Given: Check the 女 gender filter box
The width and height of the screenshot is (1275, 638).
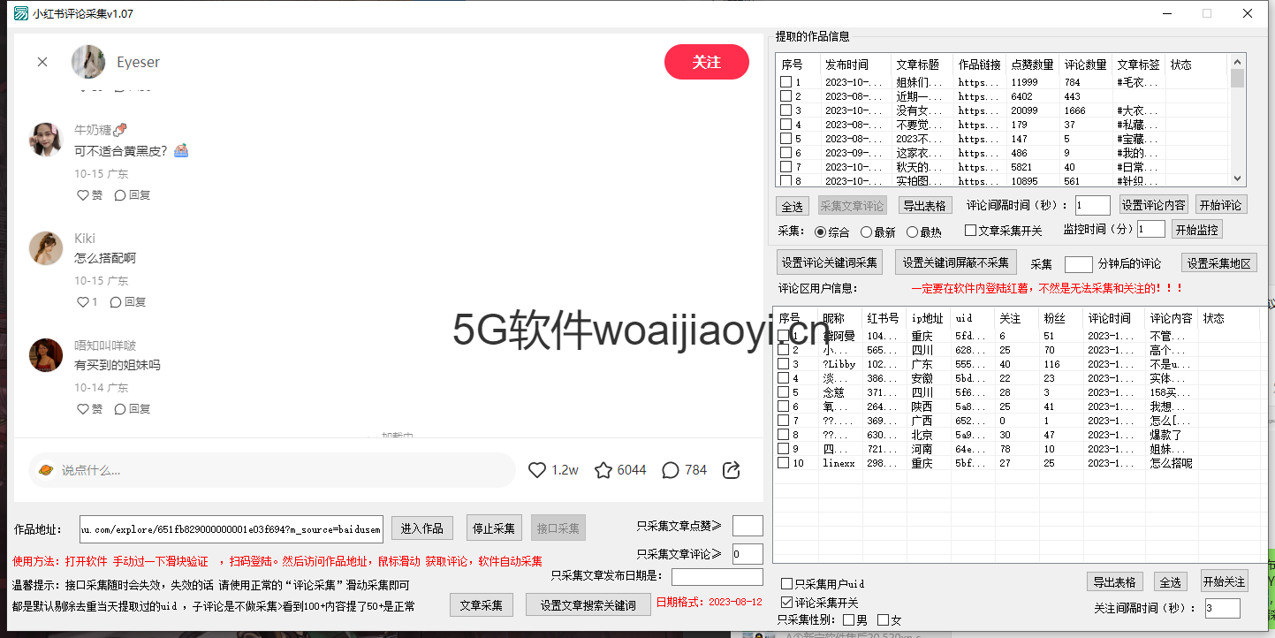Looking at the screenshot, I should click(x=883, y=620).
